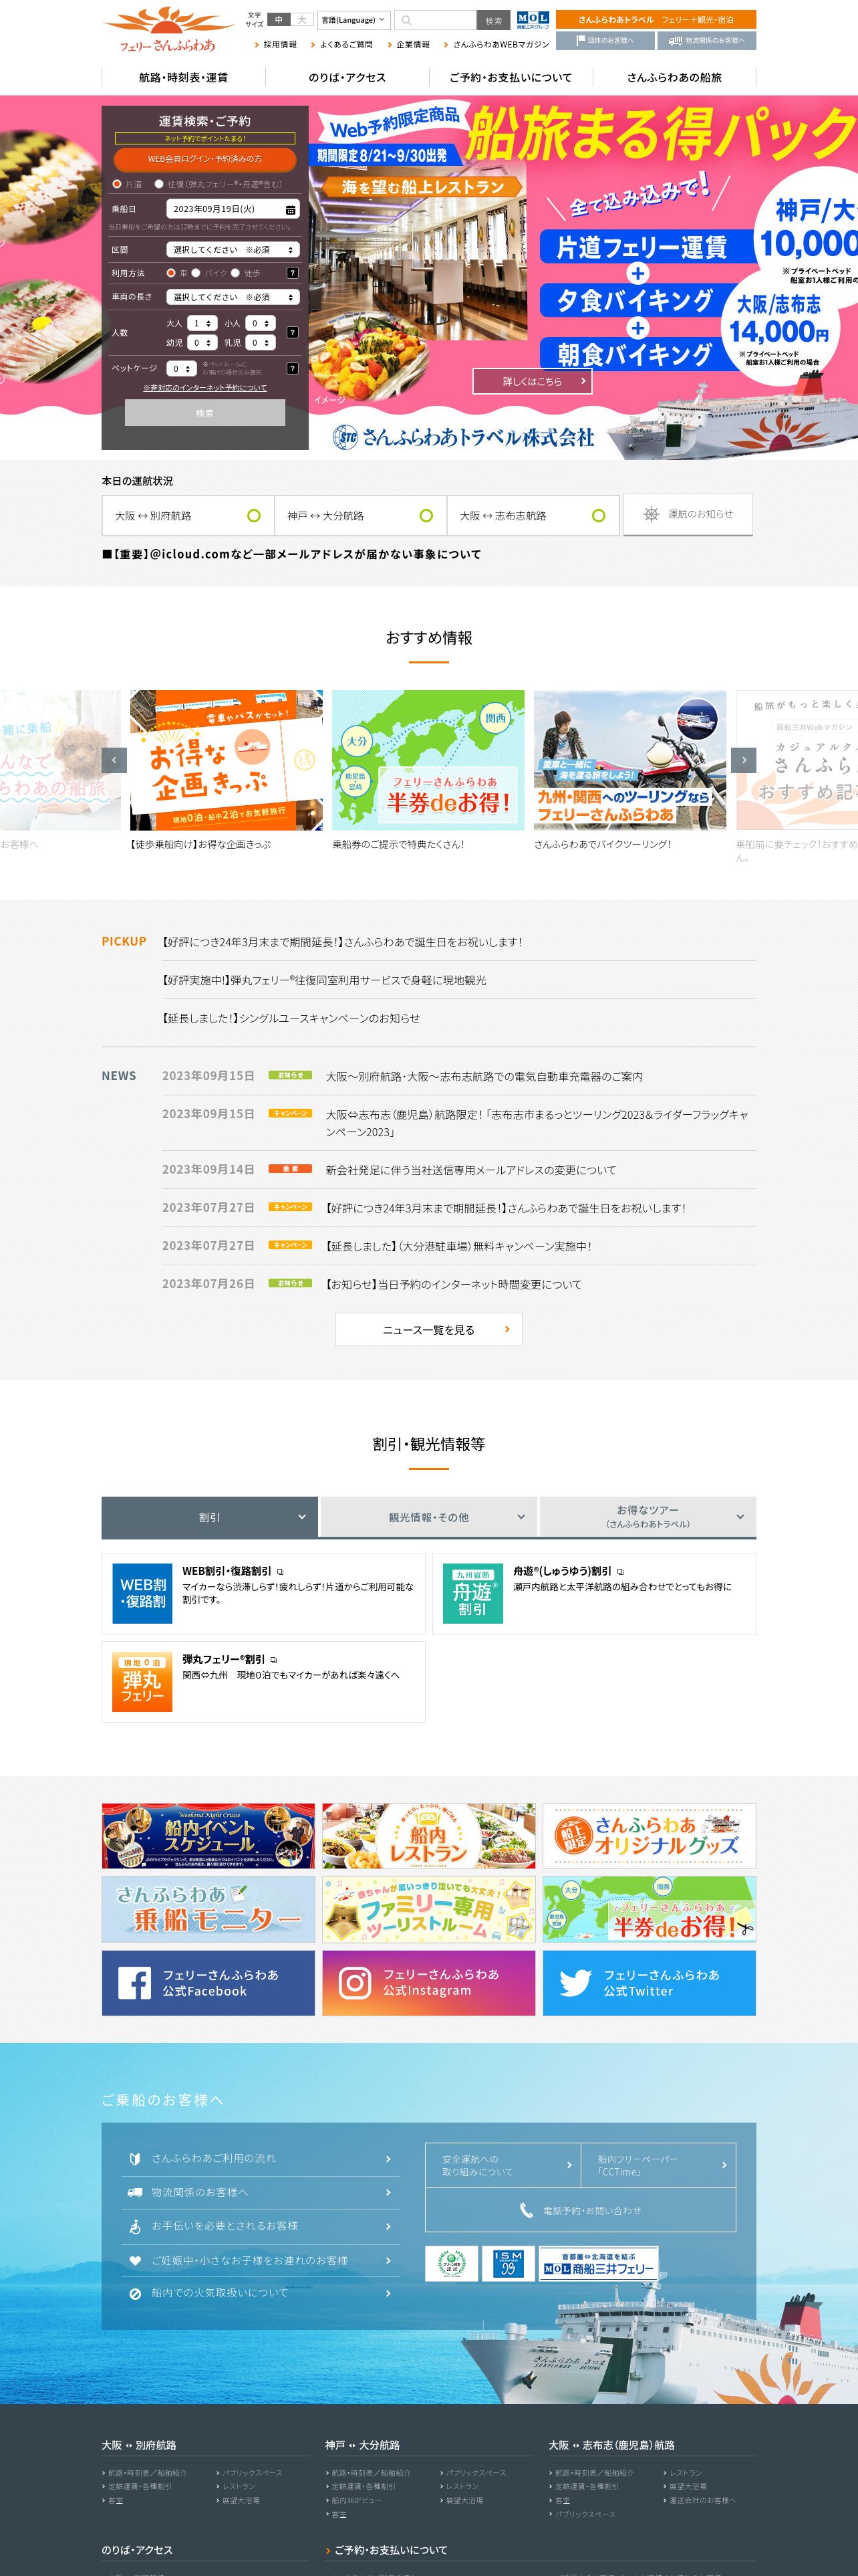Set font size to 中 medium

[x=279, y=20]
